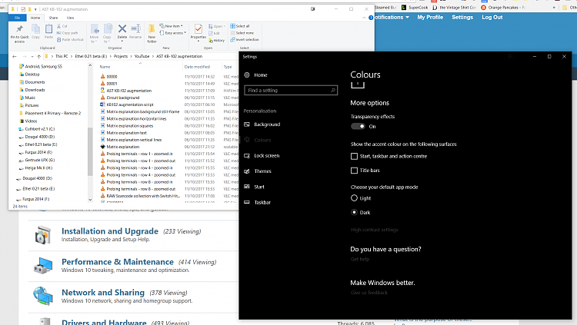Sort files by Date modified column
577x325 pixels.
(x=197, y=67)
